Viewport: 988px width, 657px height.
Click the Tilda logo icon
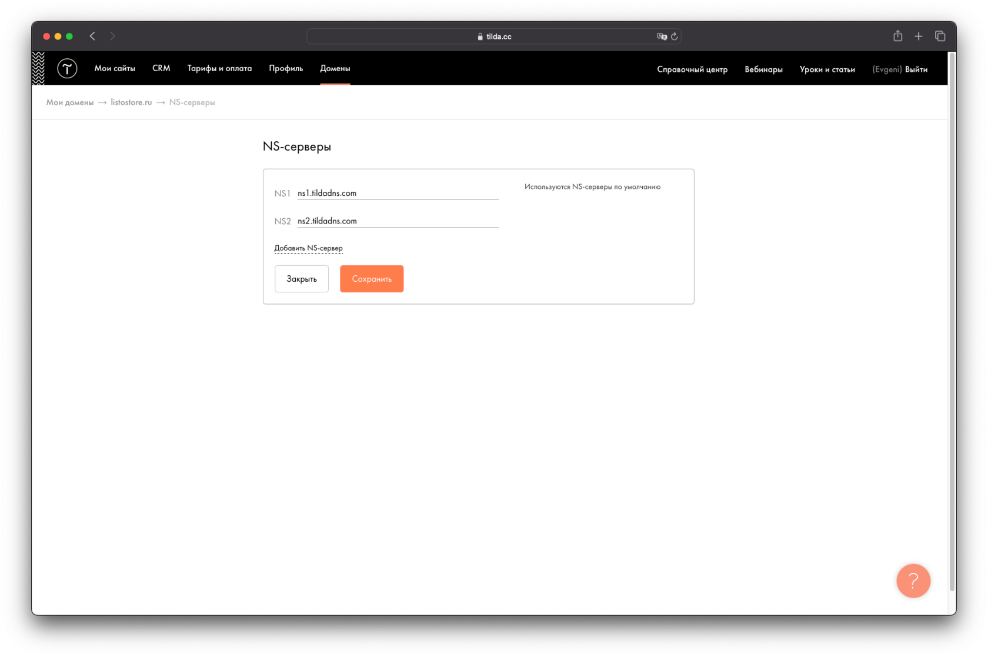point(67,68)
